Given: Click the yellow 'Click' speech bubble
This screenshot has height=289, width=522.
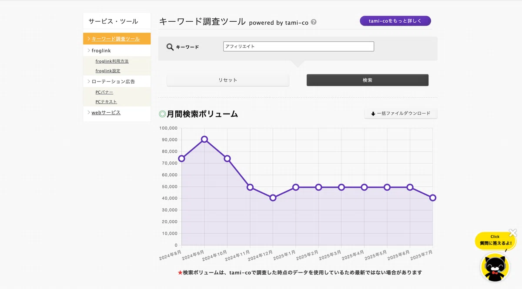Looking at the screenshot, I should (x=495, y=241).
